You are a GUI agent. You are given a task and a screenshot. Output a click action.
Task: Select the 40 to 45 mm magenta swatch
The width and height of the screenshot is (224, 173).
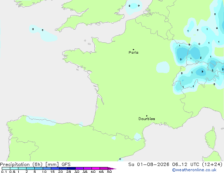pos(96,168)
